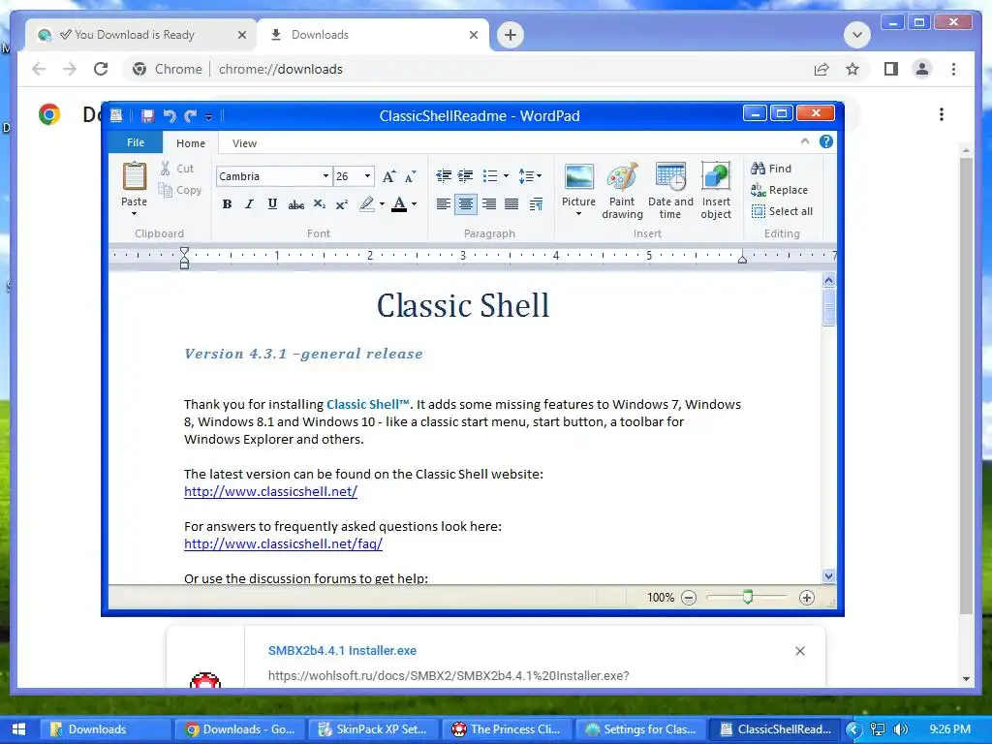The width and height of the screenshot is (992, 744).
Task: Align text left
Action: point(444,204)
